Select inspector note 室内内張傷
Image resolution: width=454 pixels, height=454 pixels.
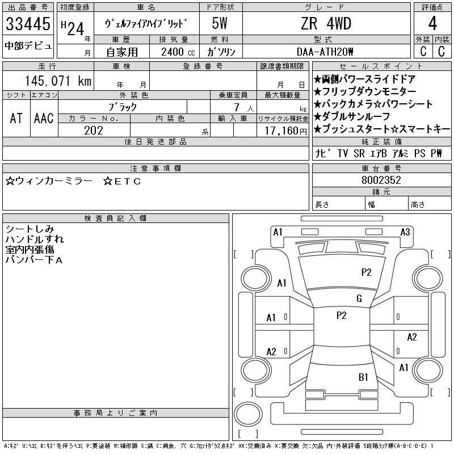click(30, 249)
